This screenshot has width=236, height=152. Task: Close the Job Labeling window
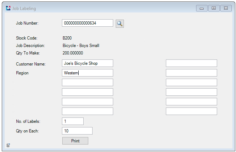(x=226, y=8)
